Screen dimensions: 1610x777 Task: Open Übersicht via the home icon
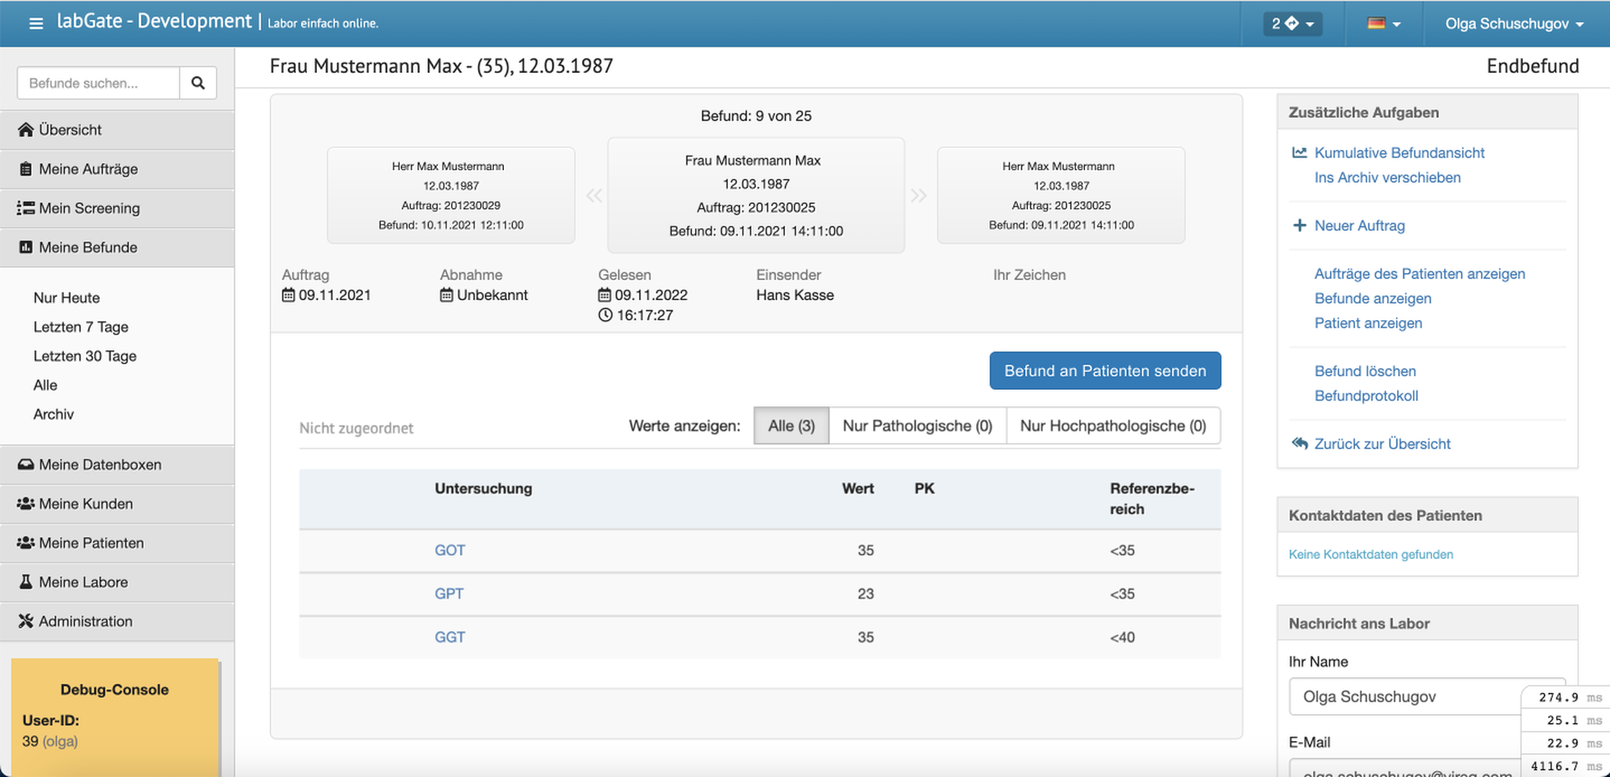(x=26, y=130)
